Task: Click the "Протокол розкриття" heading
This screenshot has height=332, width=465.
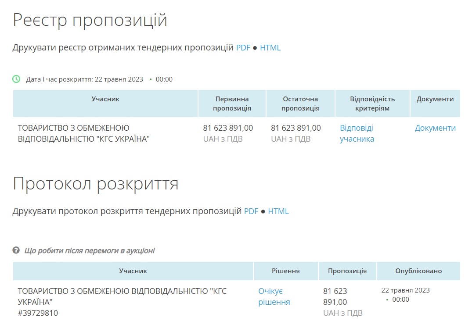Action: [x=96, y=184]
